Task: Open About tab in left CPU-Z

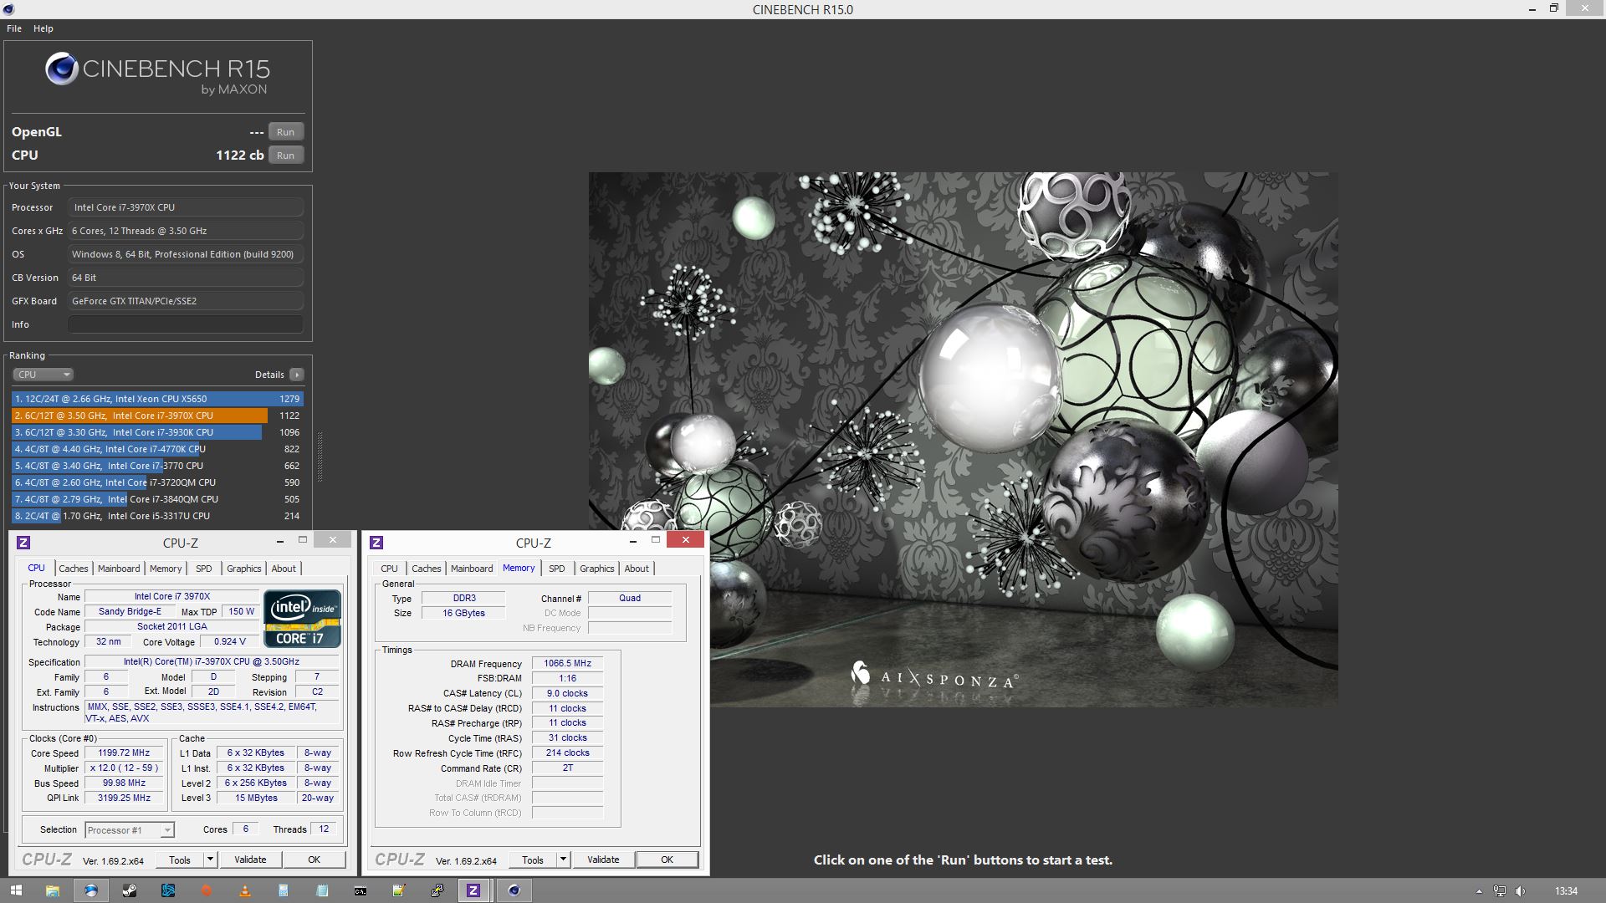Action: [284, 569]
